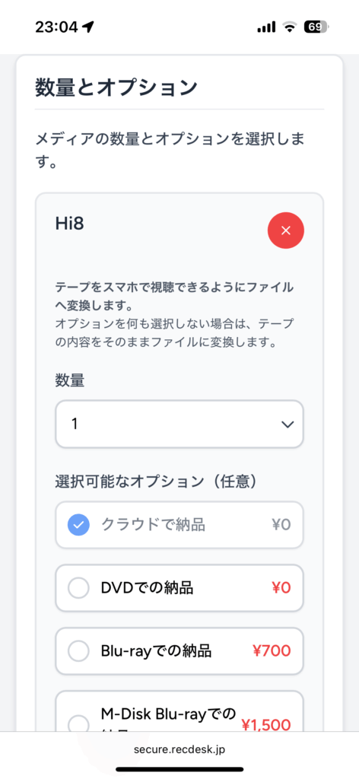Screen dimensions: 359x779
Task: Tap the DVDでの納品 option label
Action: pos(147,588)
